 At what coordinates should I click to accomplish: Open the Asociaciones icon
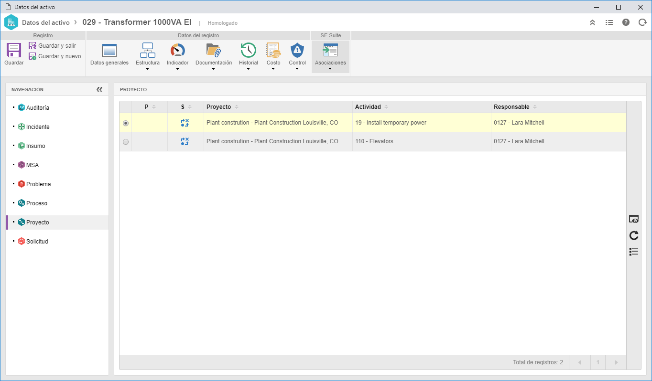[330, 50]
